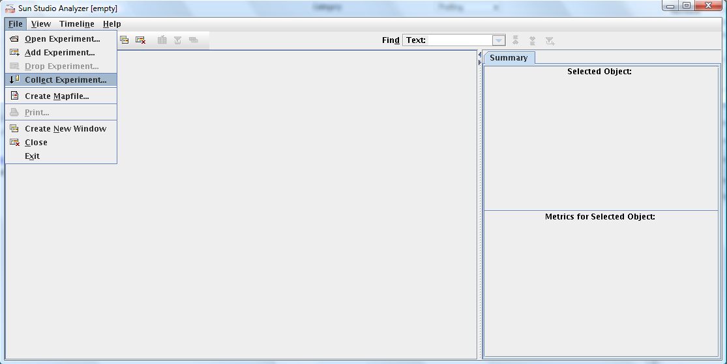Click the Find next down-arrow icon
The width and height of the screenshot is (727, 364).
(x=532, y=41)
